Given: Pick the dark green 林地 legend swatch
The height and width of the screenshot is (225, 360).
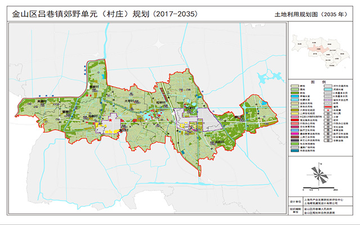Looking at the screenshot, I should click(295, 93).
